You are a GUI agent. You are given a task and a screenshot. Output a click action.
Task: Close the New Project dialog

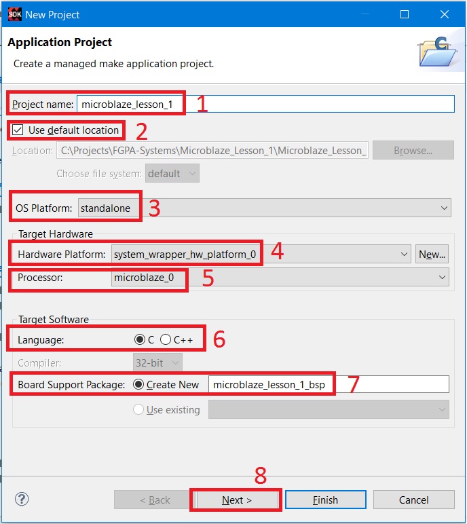point(443,14)
